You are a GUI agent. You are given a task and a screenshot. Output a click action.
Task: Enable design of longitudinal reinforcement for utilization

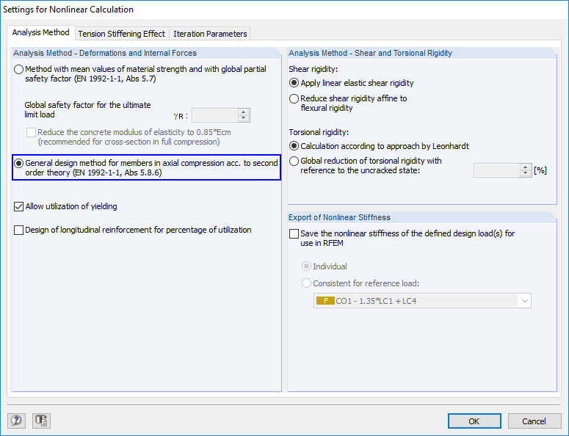point(19,230)
